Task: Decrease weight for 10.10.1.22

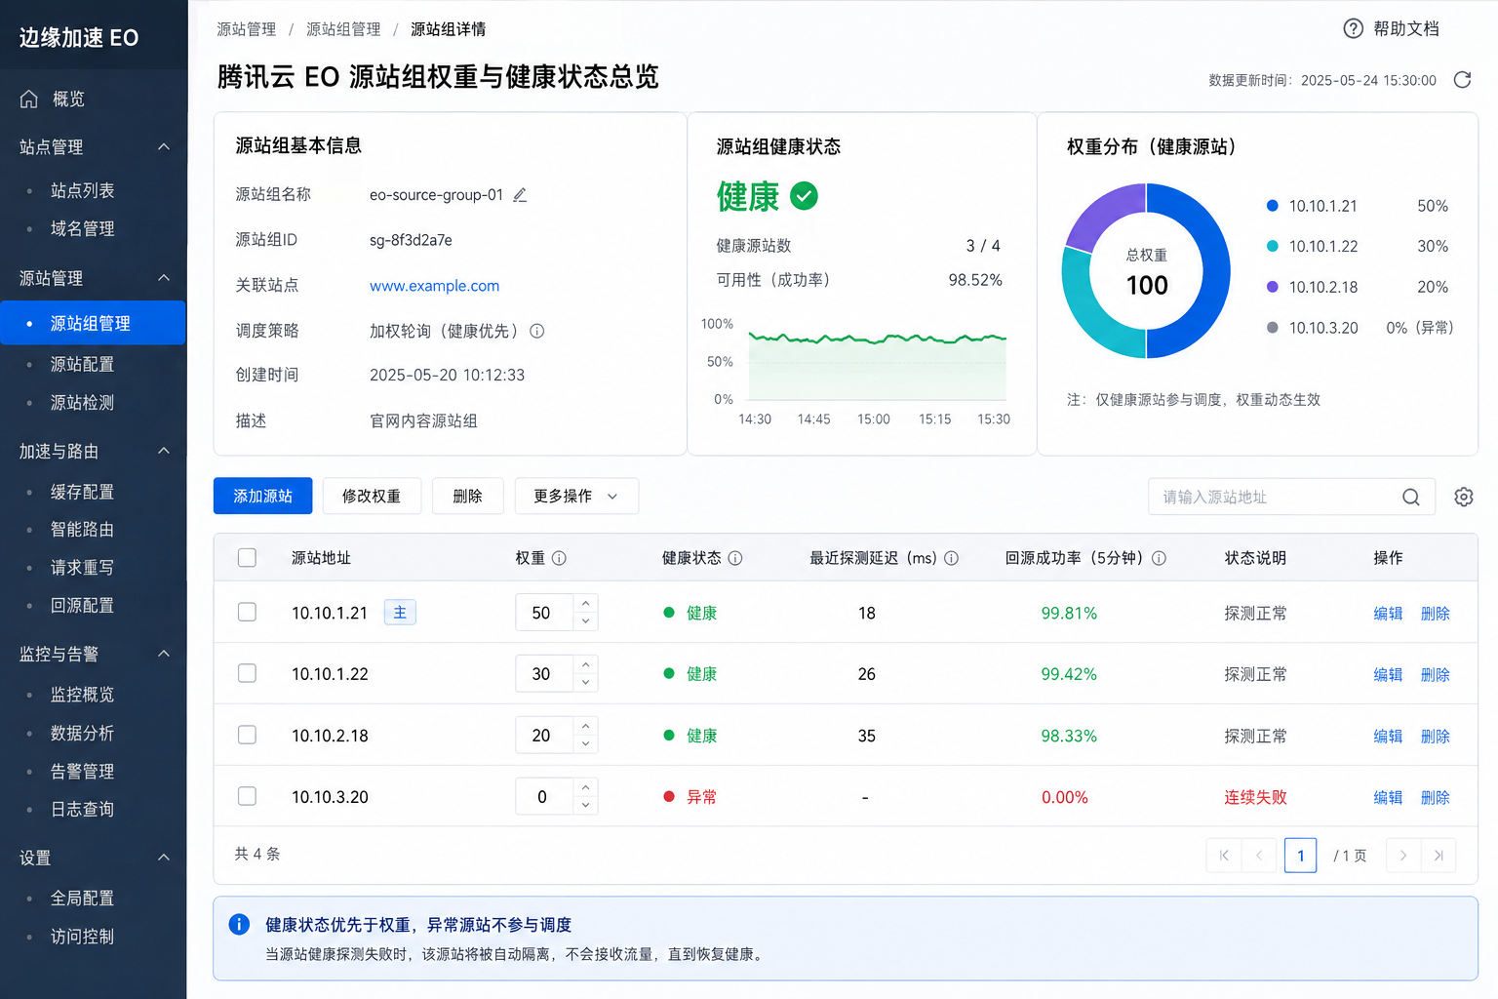Action: [x=585, y=683]
